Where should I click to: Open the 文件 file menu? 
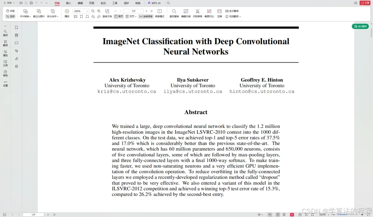[9, 3]
